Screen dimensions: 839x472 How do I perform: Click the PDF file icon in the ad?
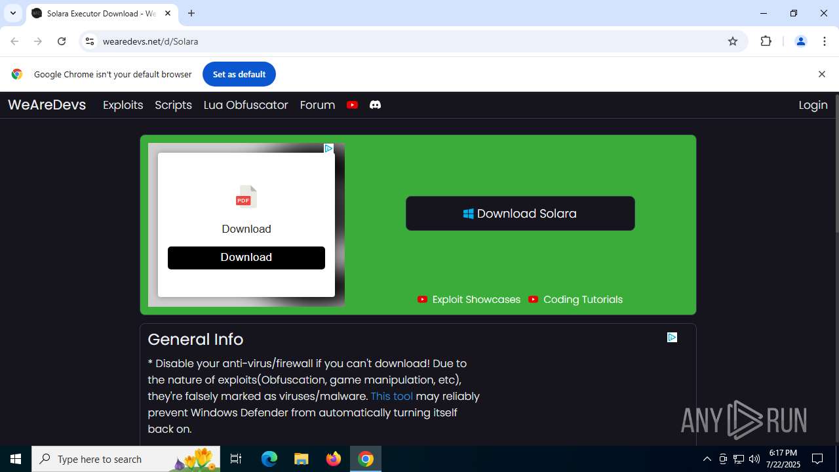coord(246,197)
